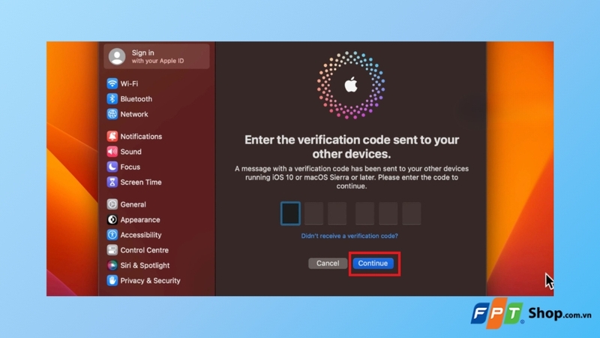Click the General gear icon
Viewport: 600px width, 338px height.
click(112, 204)
